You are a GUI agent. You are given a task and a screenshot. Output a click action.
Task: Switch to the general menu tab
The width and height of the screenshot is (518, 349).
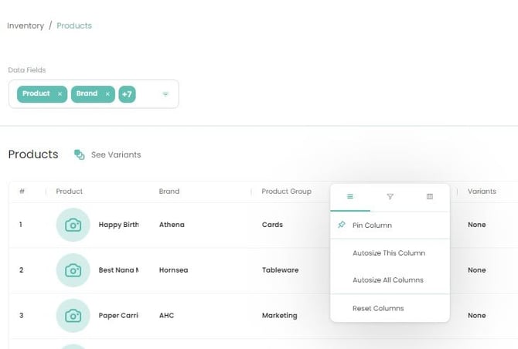(350, 197)
